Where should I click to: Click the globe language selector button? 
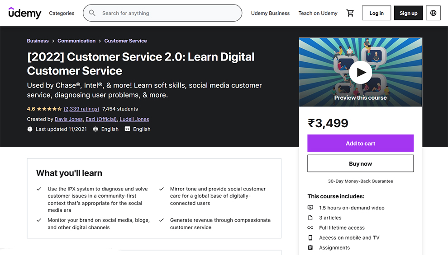coord(433,13)
